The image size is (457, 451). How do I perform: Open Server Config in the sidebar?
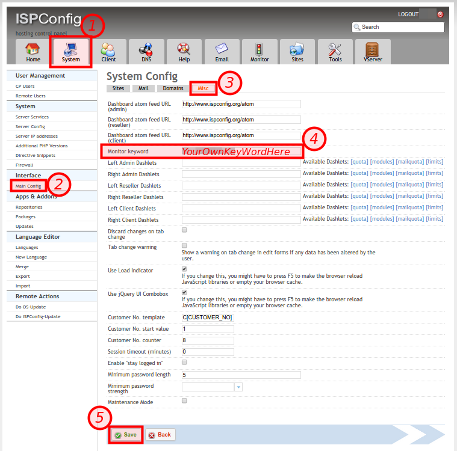(x=30, y=126)
